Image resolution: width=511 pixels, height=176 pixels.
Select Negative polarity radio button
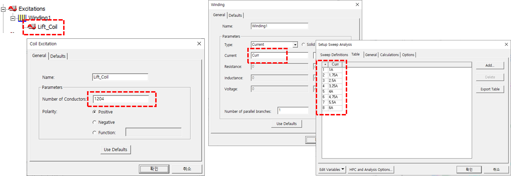coord(95,122)
